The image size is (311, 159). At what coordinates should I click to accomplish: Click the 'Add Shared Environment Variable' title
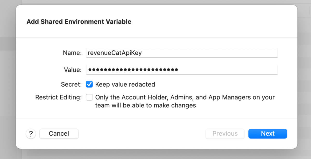tap(79, 22)
